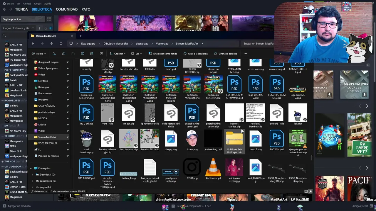The image size is (376, 211).
Task: Open the Nuevo dropdown
Action: pyautogui.click(x=39, y=54)
